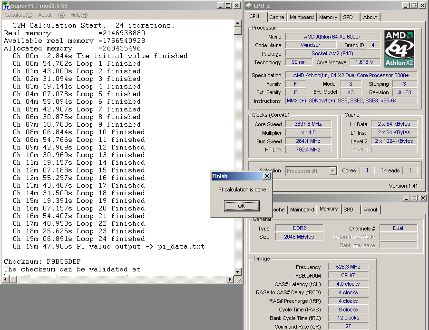429x330 pixels.
Task: Select Memory tab in lower CPU-Z window
Action: [329, 209]
